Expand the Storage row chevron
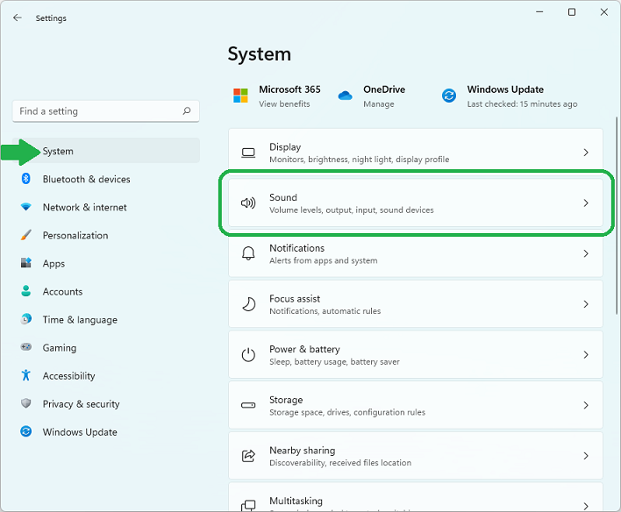 click(x=586, y=405)
